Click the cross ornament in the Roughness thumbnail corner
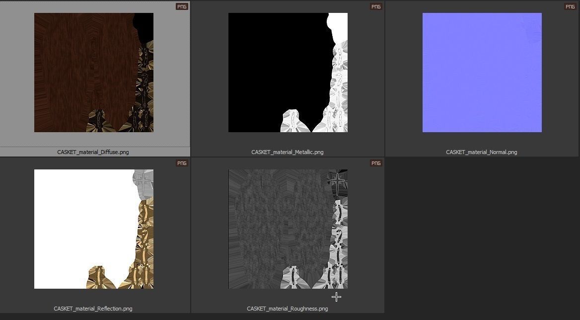Screen dimensions: 580x320 (338, 181)
